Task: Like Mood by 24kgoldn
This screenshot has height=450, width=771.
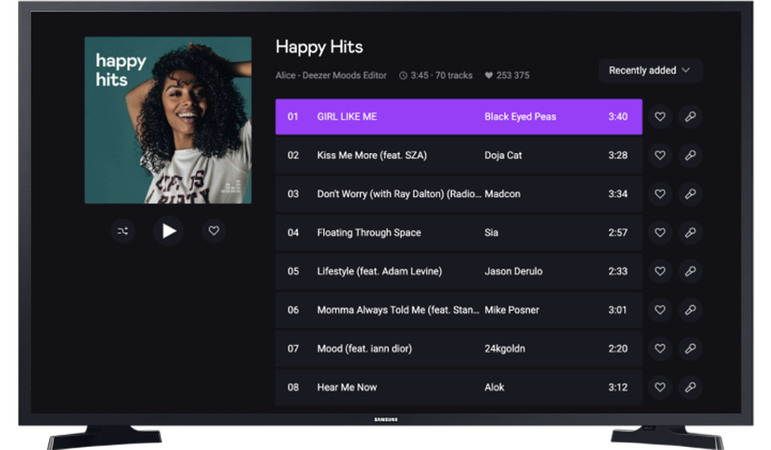Action: 660,348
